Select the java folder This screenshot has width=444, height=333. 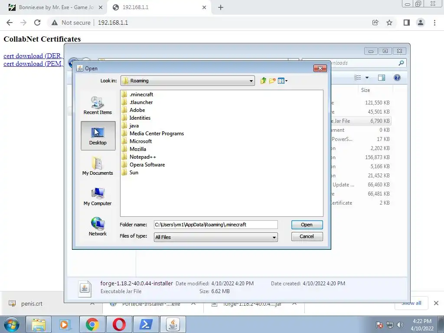tap(130, 126)
